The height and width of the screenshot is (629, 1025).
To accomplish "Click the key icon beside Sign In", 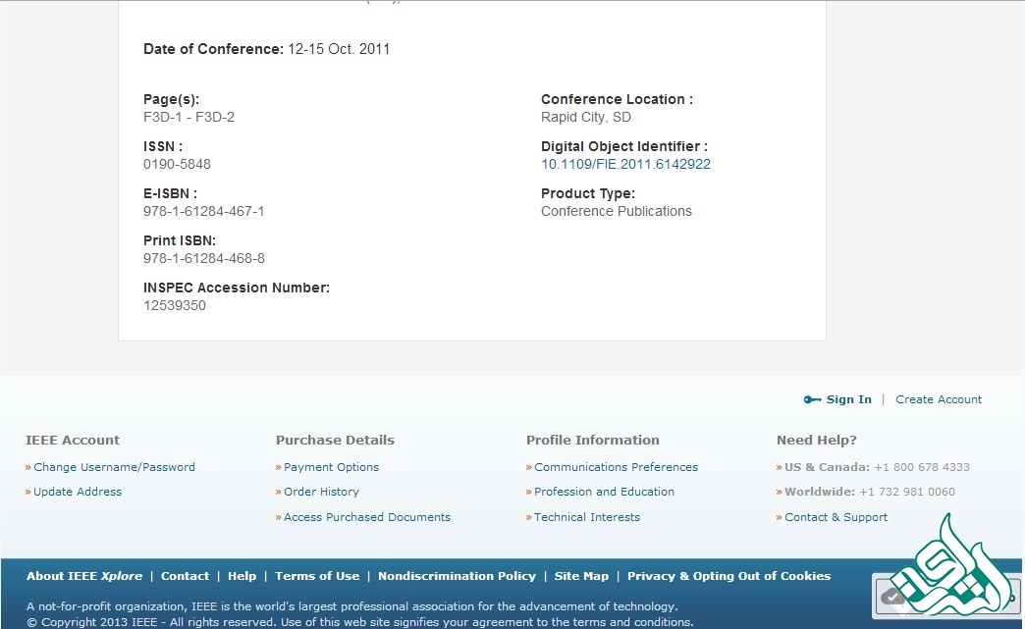I will point(812,399).
